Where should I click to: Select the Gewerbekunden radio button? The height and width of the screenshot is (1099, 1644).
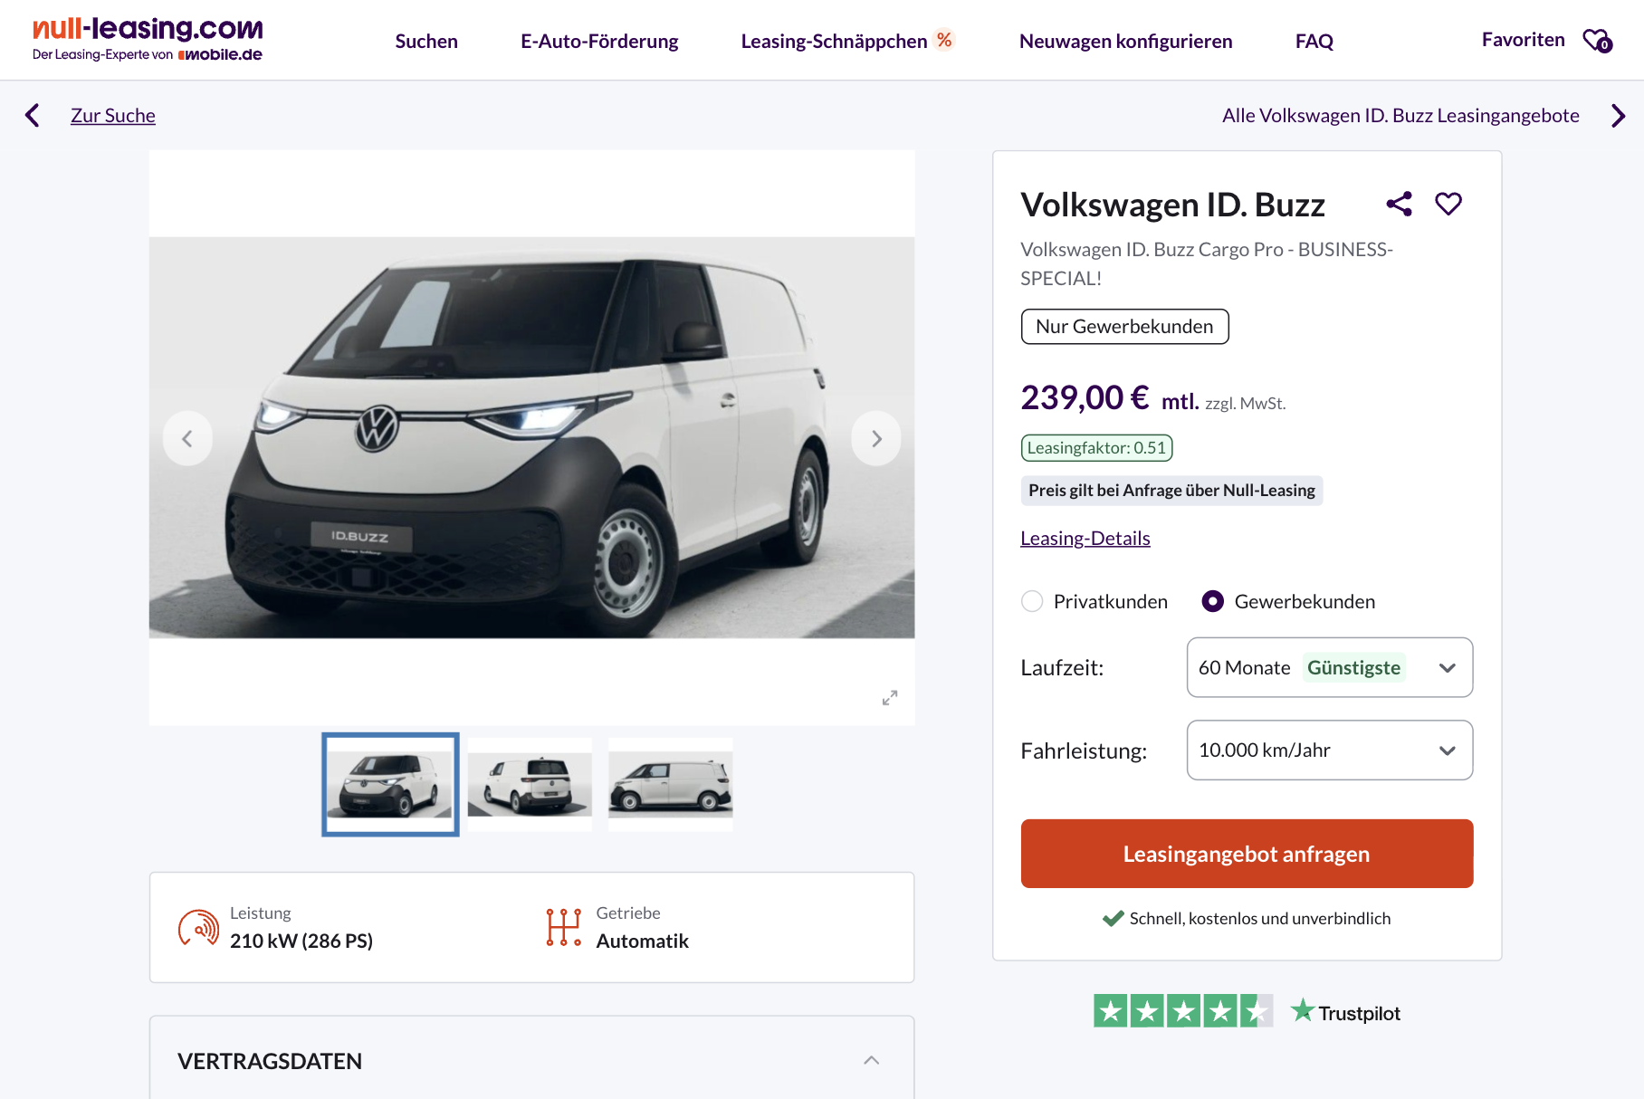[1212, 601]
